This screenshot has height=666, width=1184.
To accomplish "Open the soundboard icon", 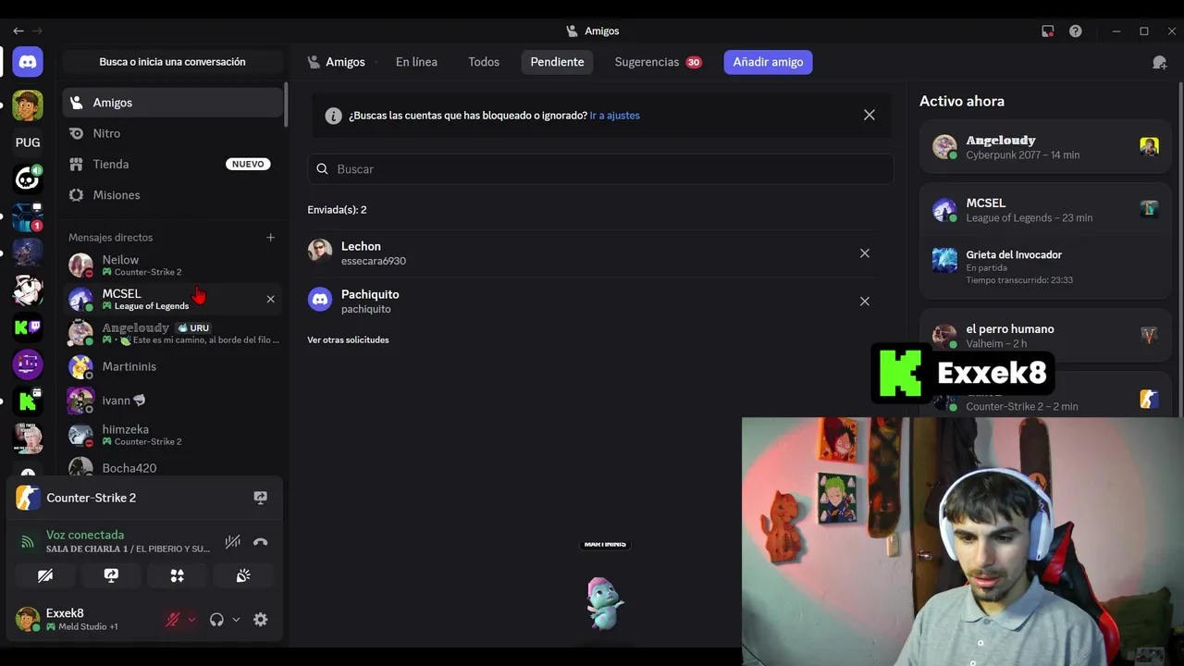I will [243, 575].
